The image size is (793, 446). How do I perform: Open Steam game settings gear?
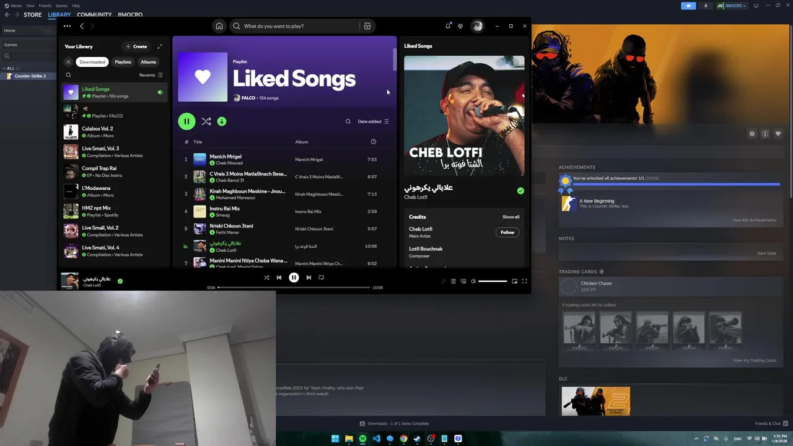click(x=752, y=134)
